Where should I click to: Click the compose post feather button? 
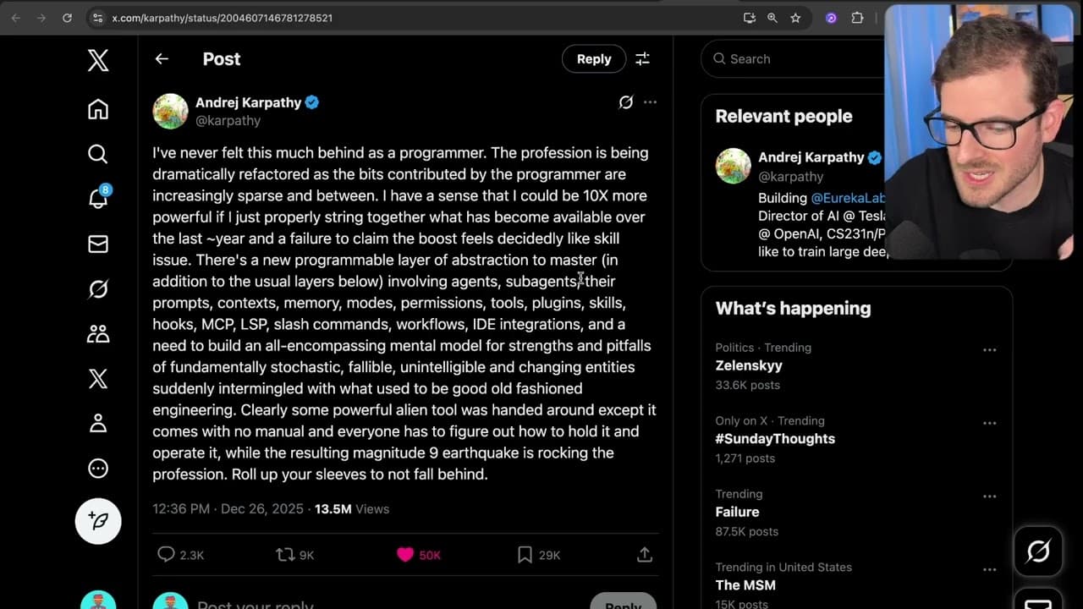(x=98, y=521)
